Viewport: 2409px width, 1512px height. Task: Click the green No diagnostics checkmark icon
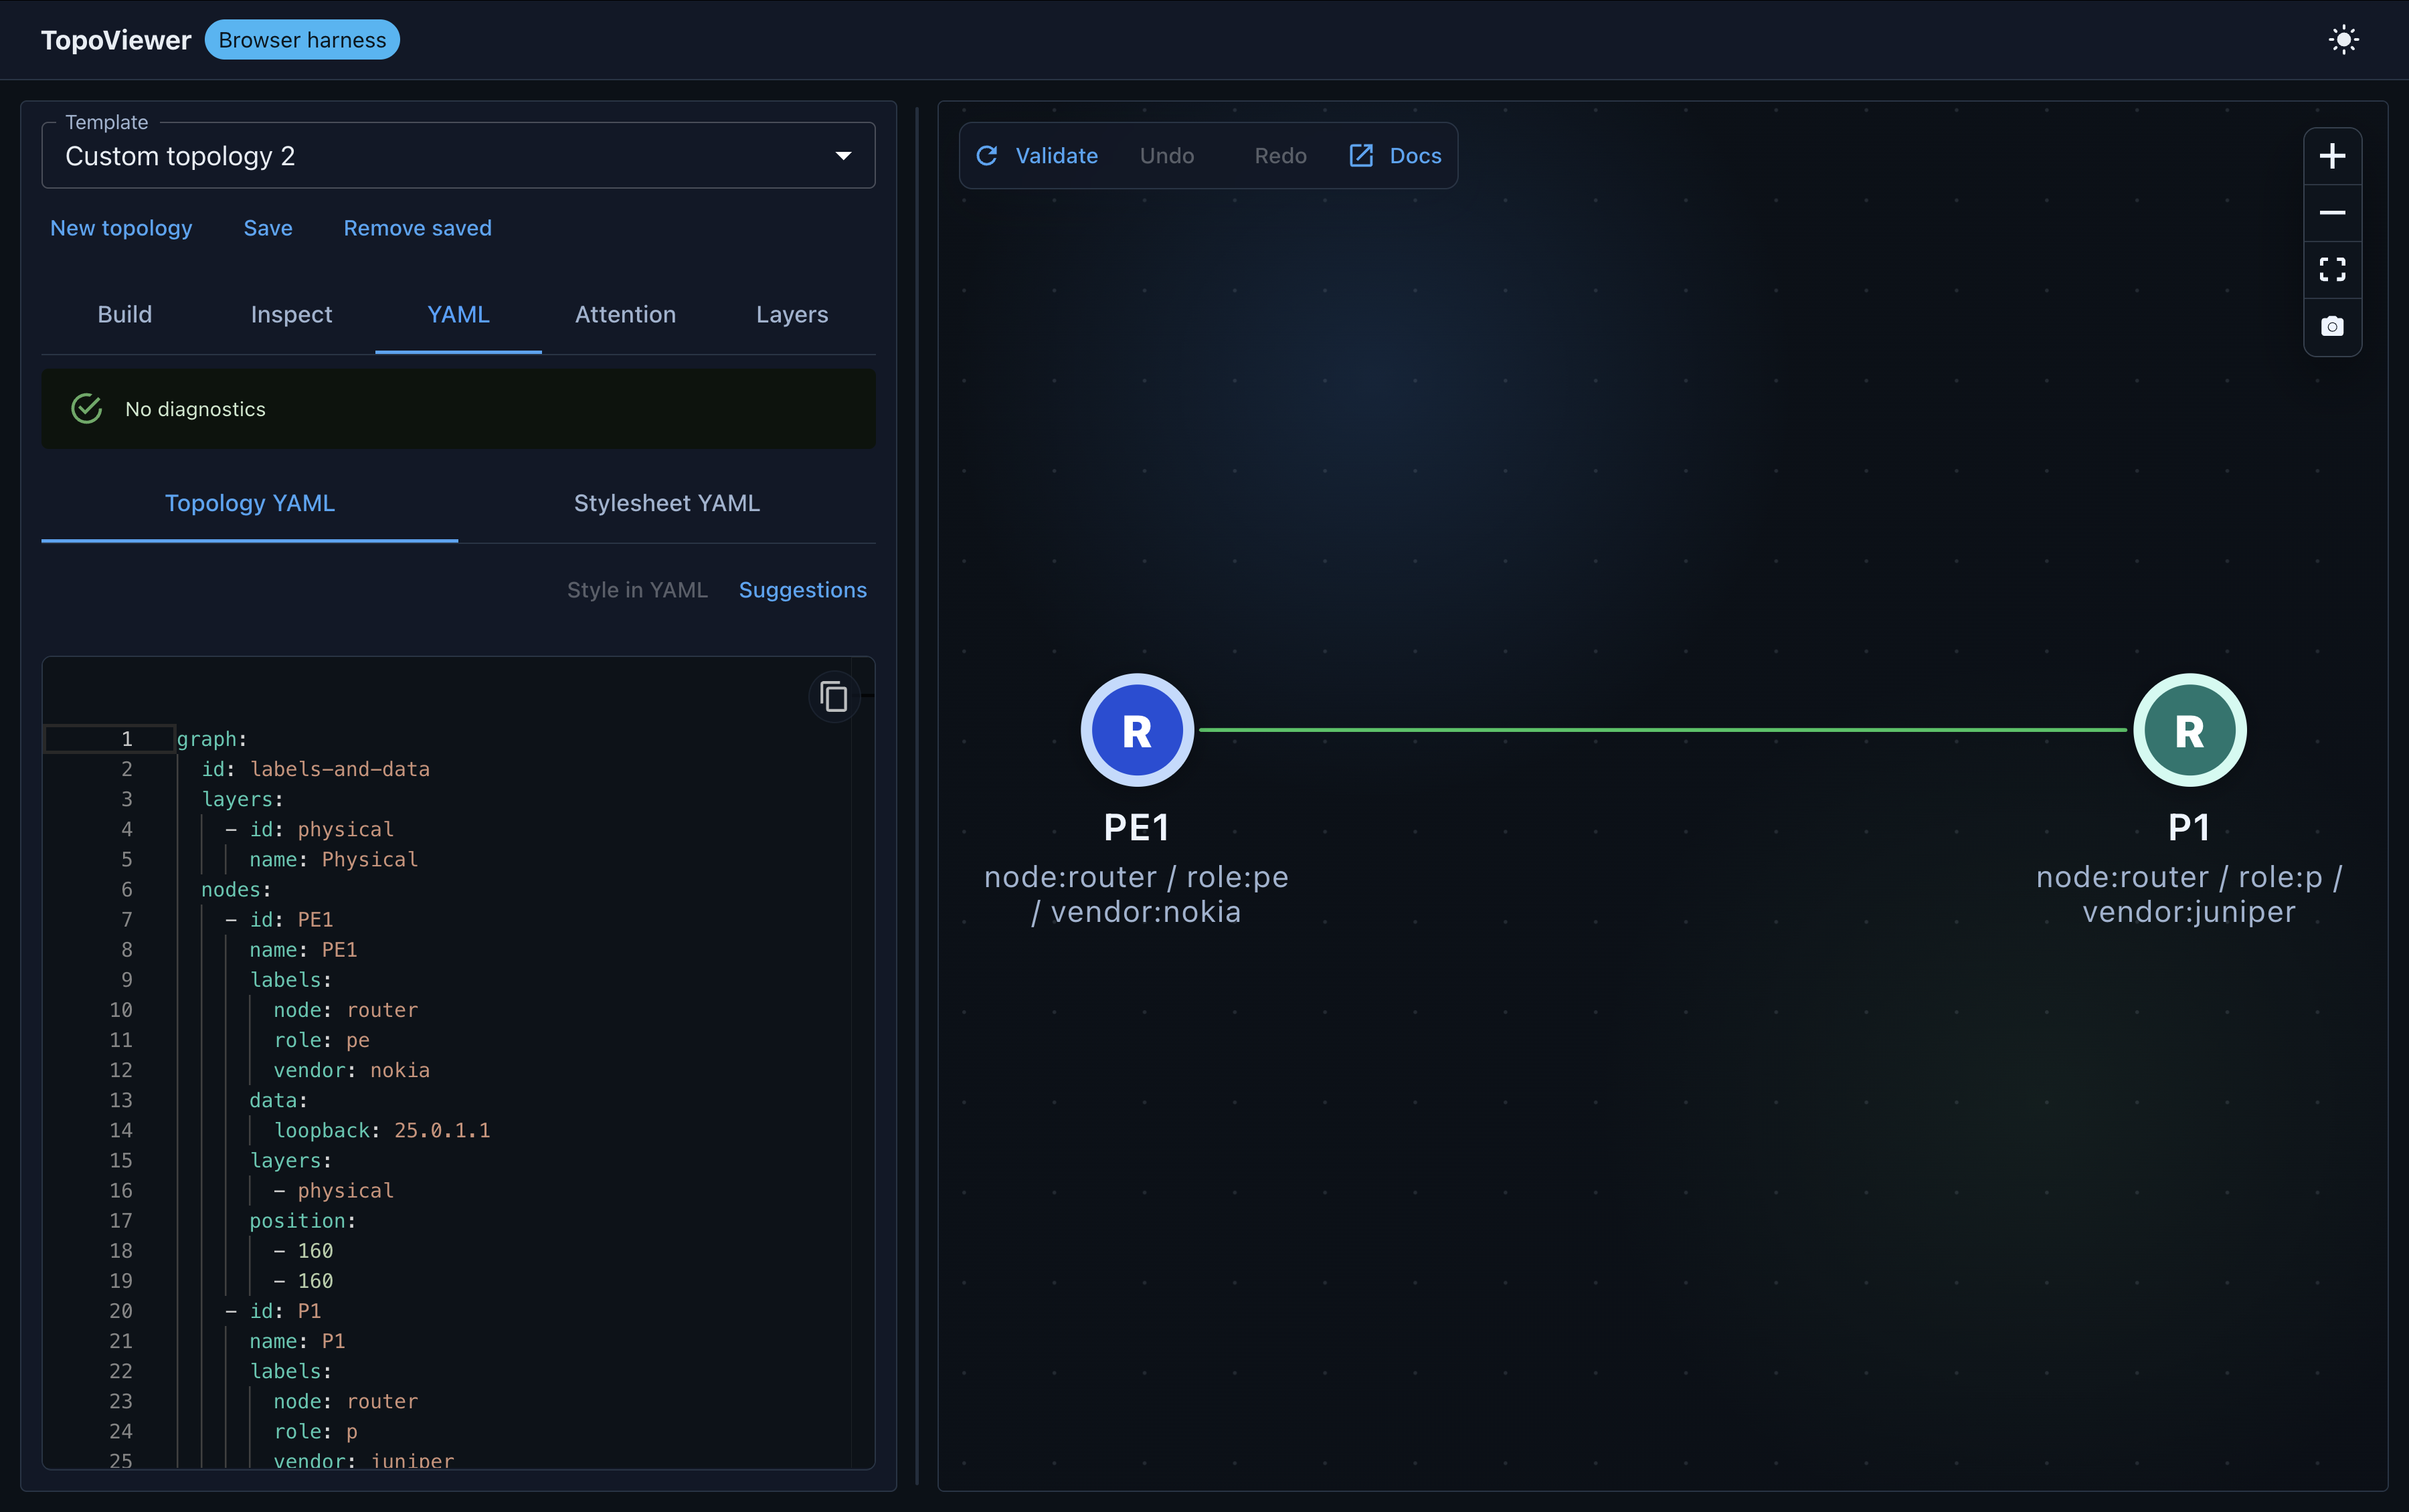tap(87, 409)
